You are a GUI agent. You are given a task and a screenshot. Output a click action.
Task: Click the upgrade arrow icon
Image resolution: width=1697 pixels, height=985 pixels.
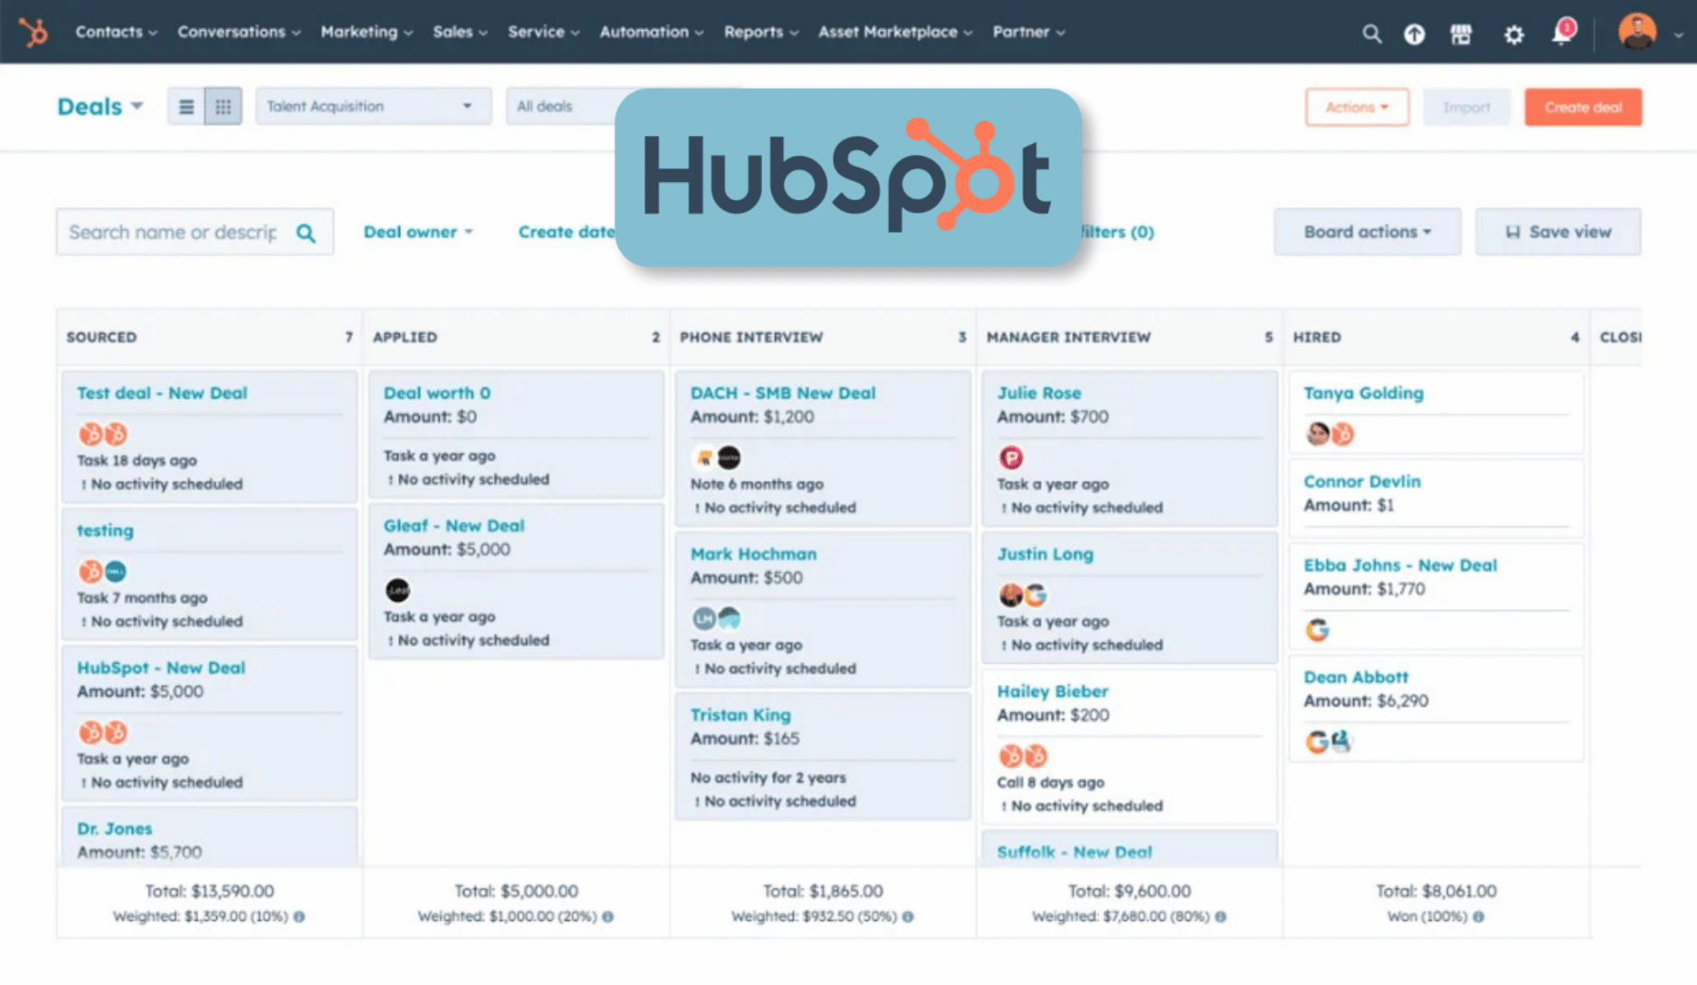[x=1414, y=34]
